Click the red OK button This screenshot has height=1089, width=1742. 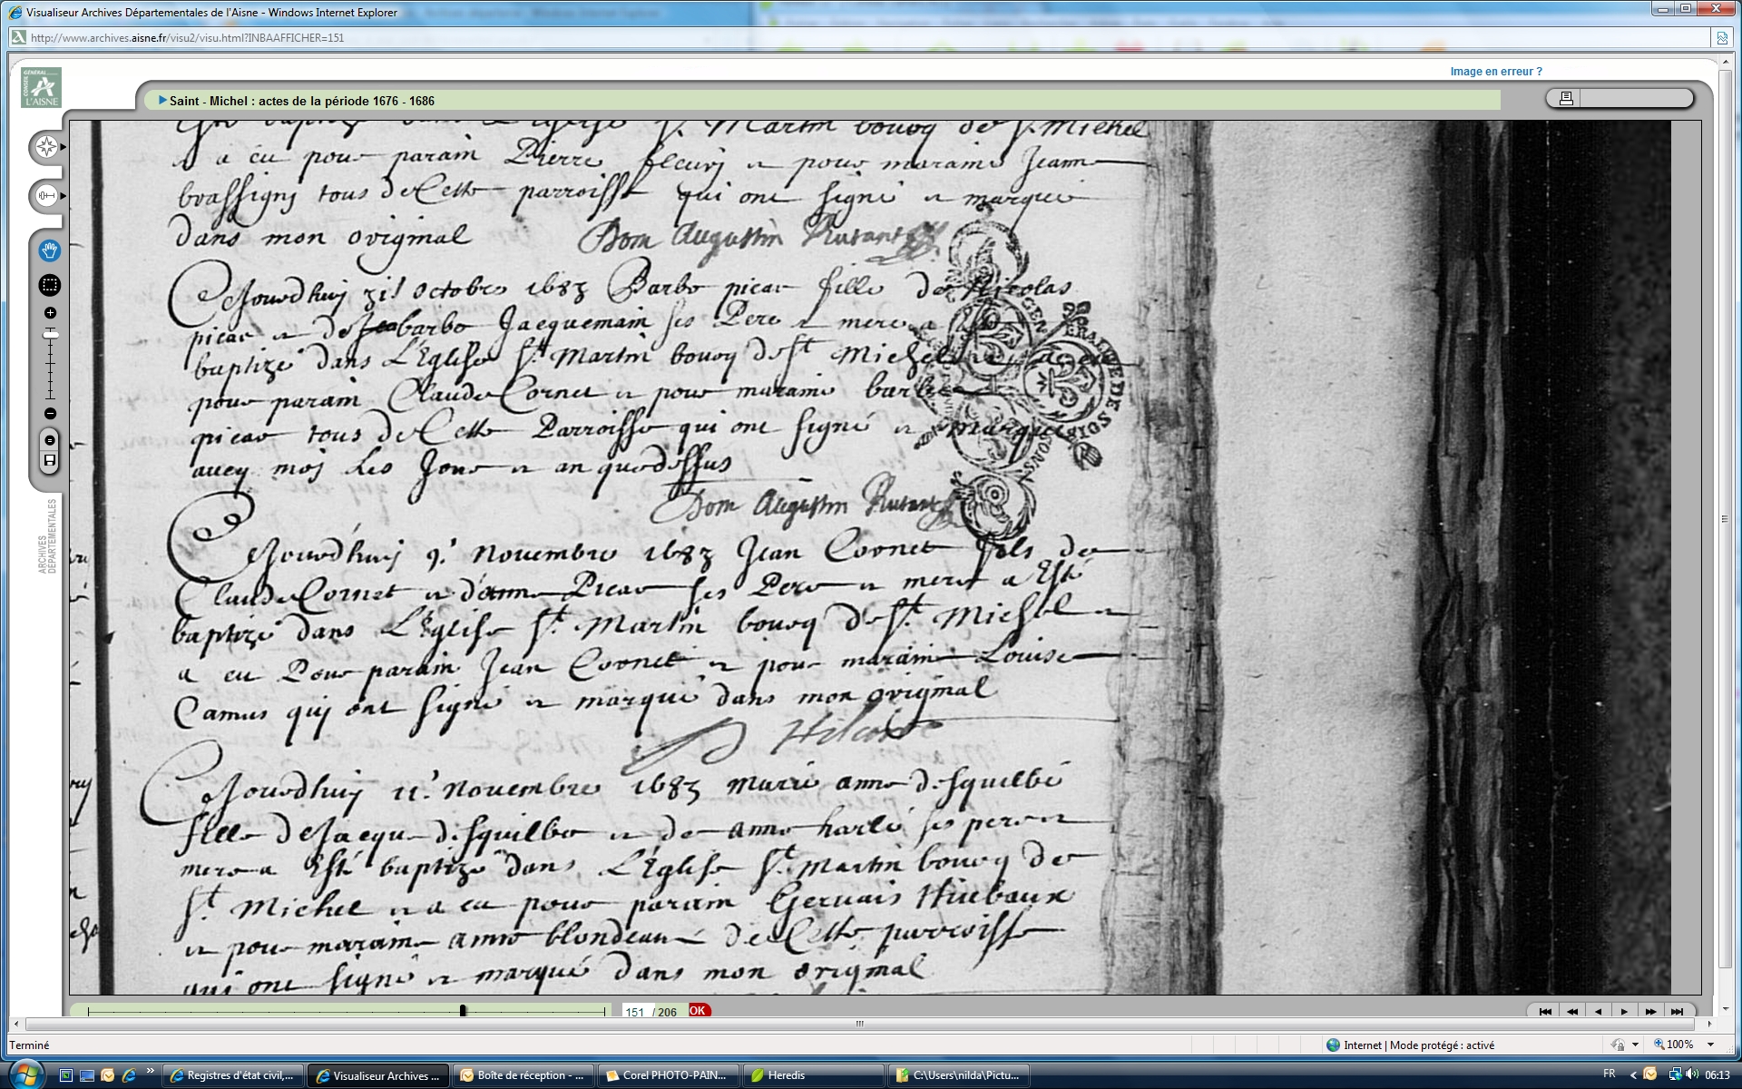[x=698, y=1011]
